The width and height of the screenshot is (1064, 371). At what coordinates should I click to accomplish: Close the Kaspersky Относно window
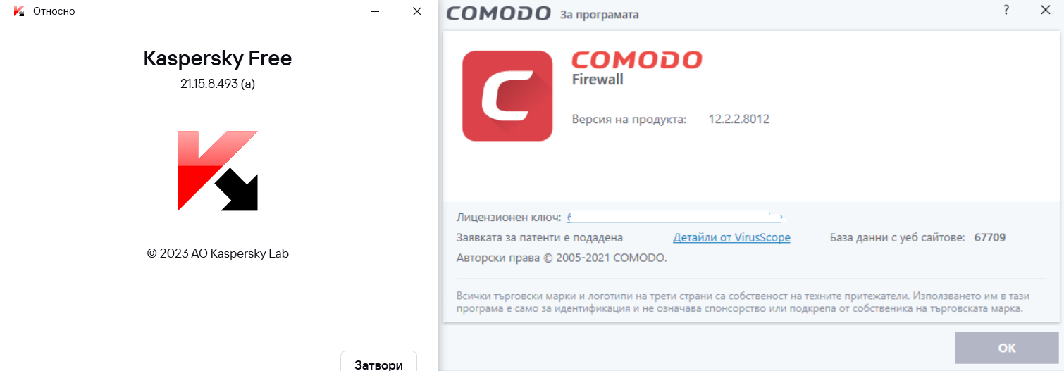[x=417, y=11]
